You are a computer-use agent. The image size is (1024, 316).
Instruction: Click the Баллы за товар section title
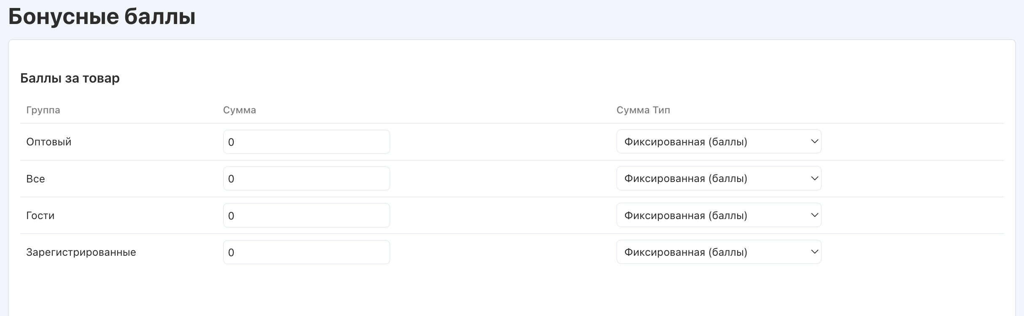[x=70, y=78]
